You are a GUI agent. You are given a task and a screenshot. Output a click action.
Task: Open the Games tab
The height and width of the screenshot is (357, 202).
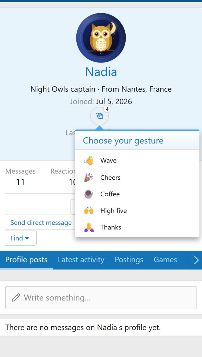(x=165, y=260)
